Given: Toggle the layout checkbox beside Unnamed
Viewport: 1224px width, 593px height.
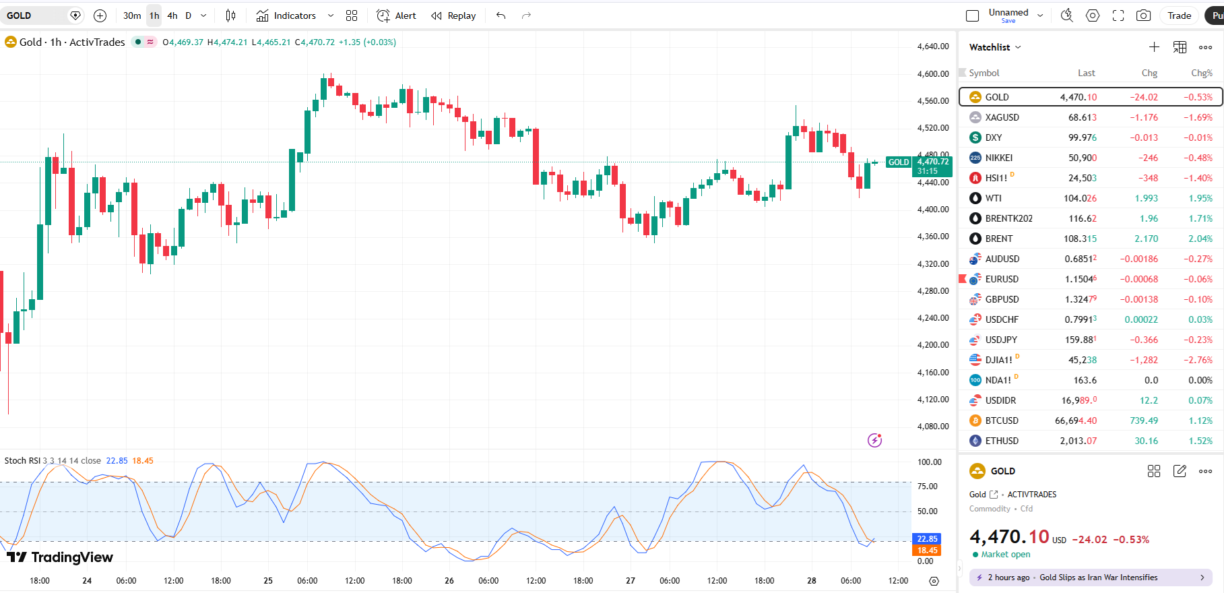Looking at the screenshot, I should click(972, 15).
